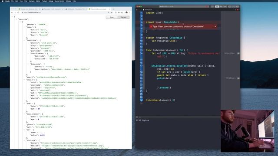Switch to the URLSession browser tab

76,9
